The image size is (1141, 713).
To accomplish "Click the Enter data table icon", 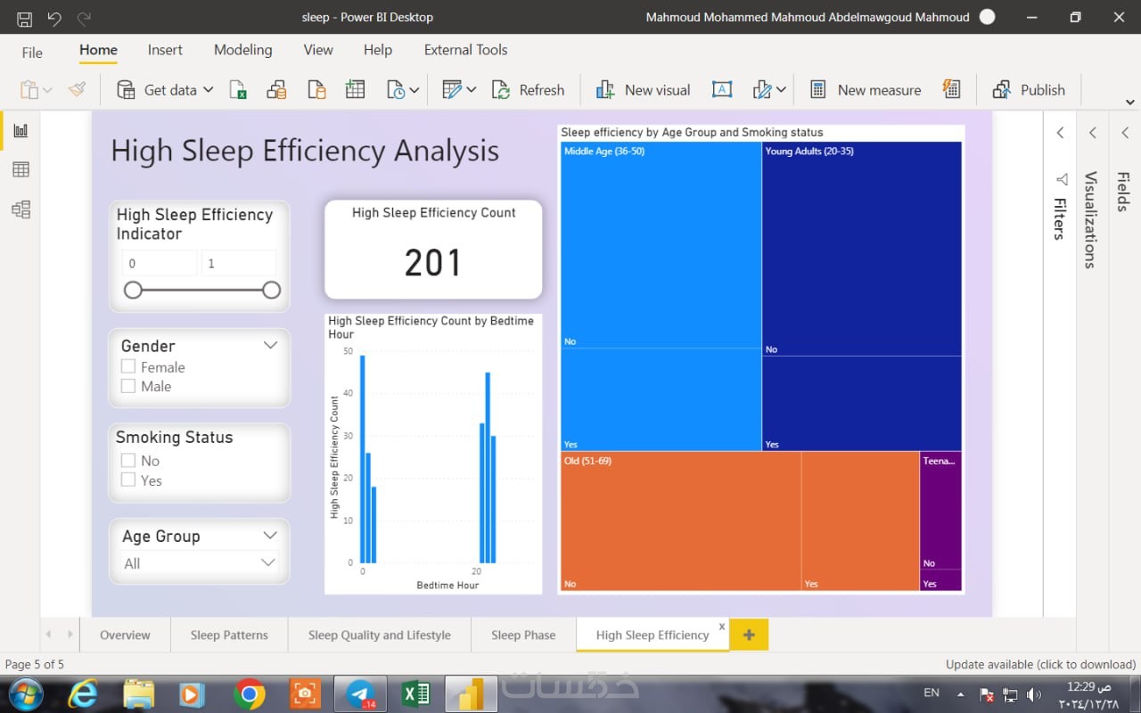I will [356, 89].
